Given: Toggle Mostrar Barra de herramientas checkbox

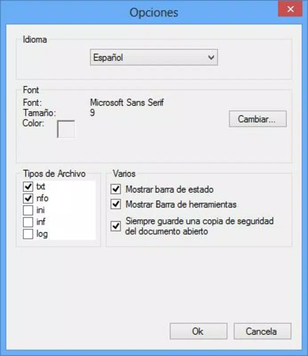Looking at the screenshot, I should [116, 204].
